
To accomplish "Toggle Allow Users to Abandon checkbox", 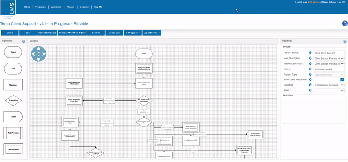I will pos(342,79).
